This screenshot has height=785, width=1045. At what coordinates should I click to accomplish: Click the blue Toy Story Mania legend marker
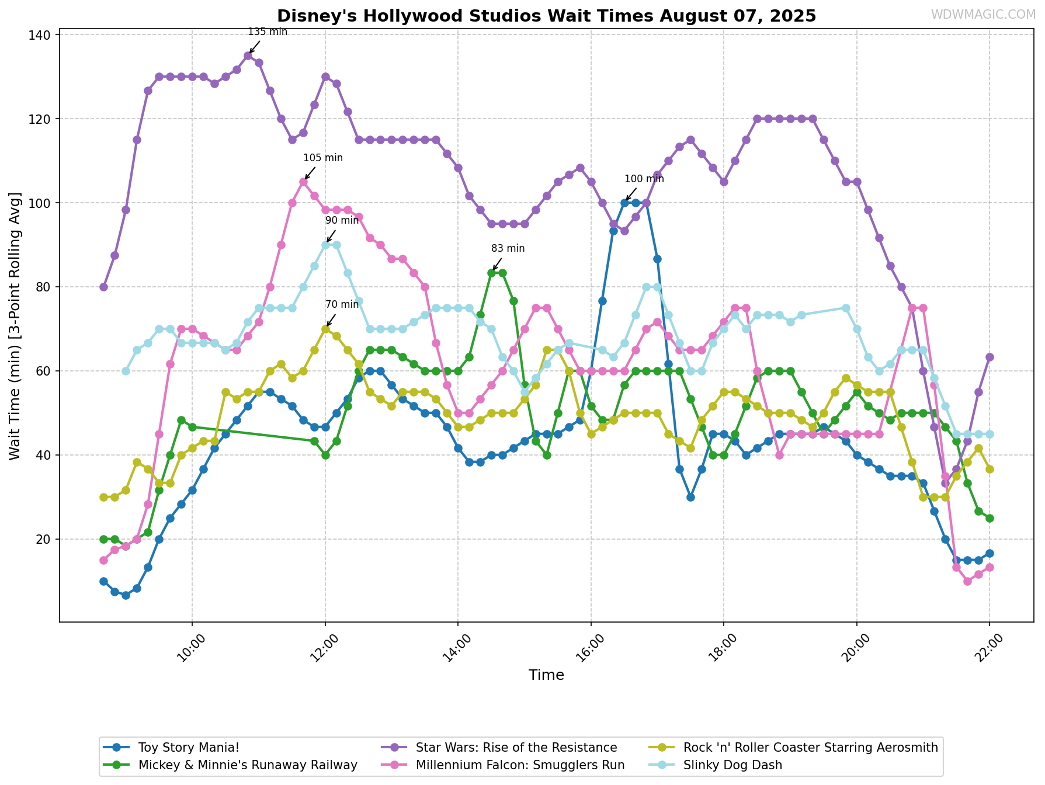tap(116, 748)
